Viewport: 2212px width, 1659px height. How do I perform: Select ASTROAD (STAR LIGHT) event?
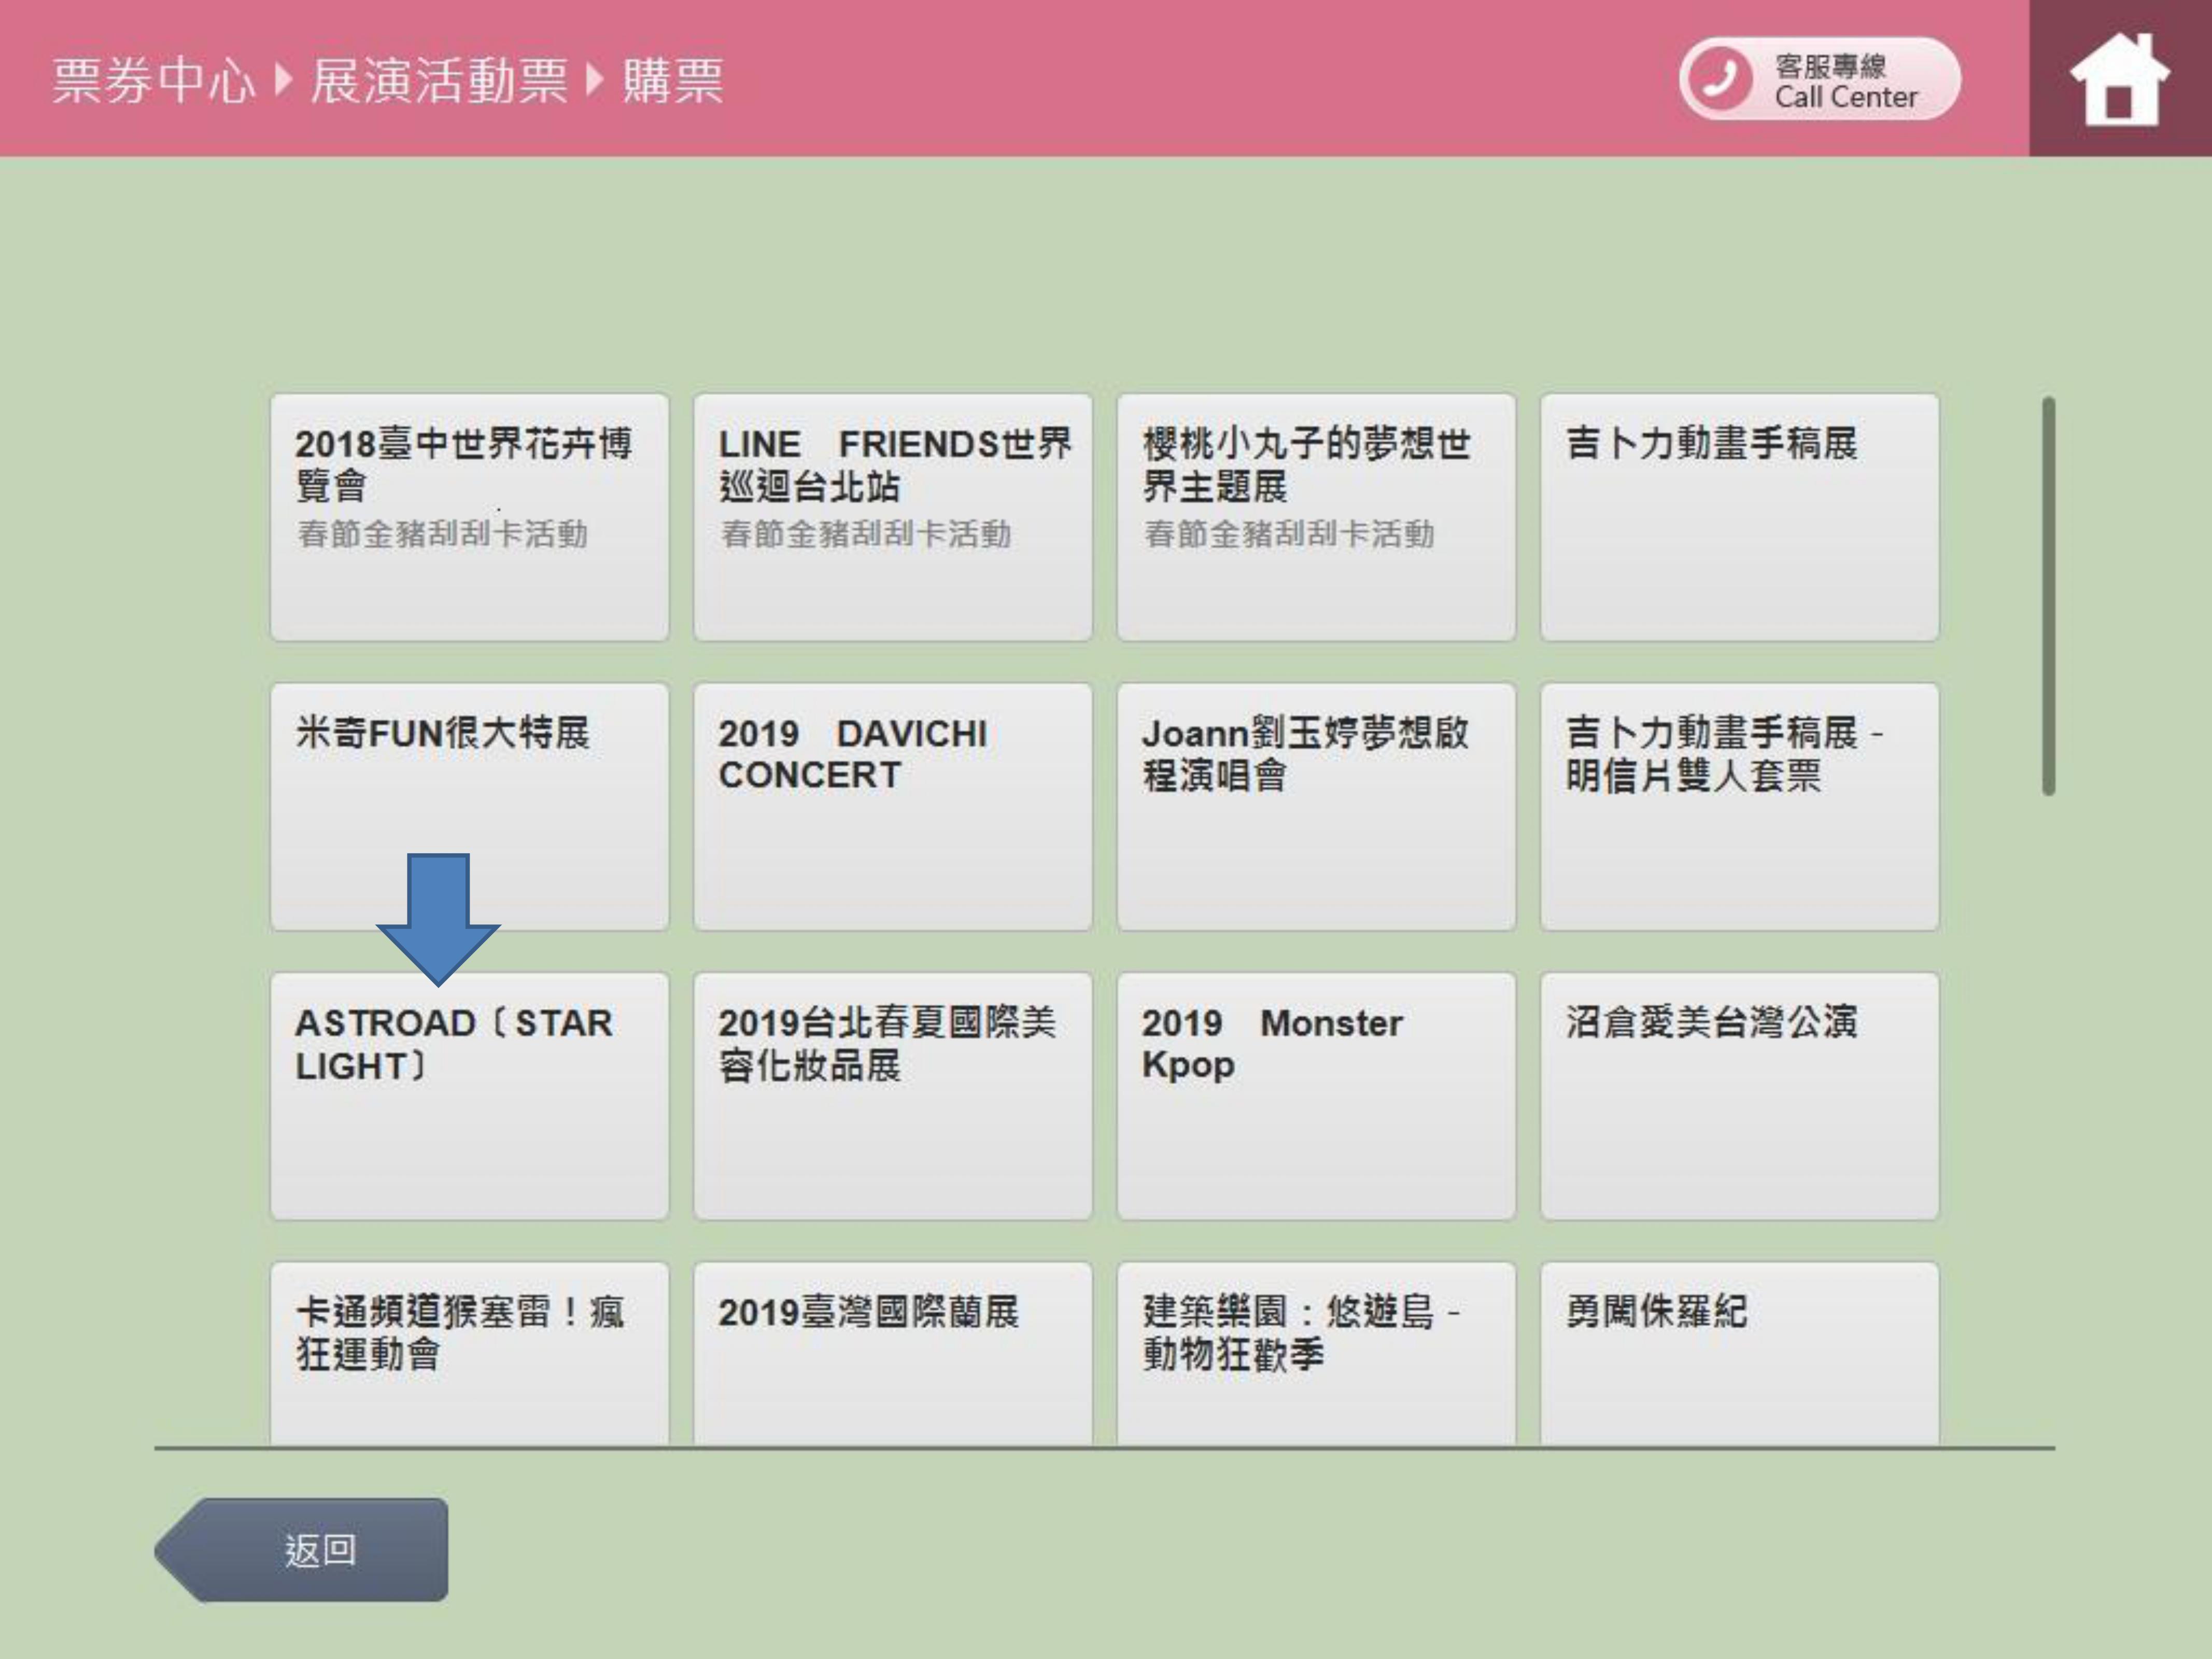(x=469, y=1096)
